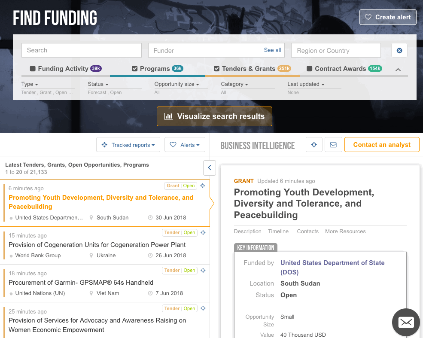Uncheck the Programs checkbox
This screenshot has height=338, width=423.
tap(134, 69)
